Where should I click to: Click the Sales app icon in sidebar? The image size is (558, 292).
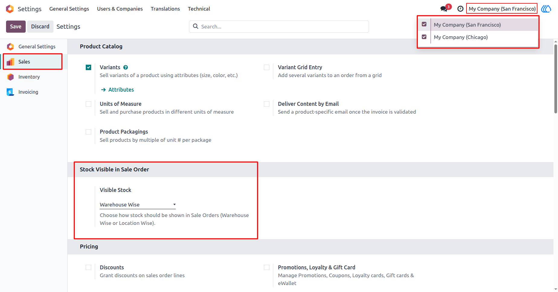11,62
